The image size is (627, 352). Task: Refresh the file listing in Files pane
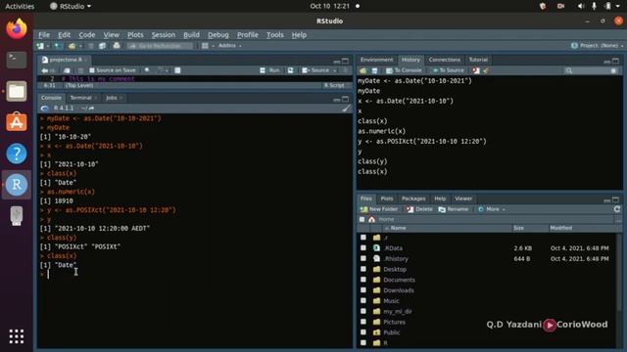pos(617,209)
